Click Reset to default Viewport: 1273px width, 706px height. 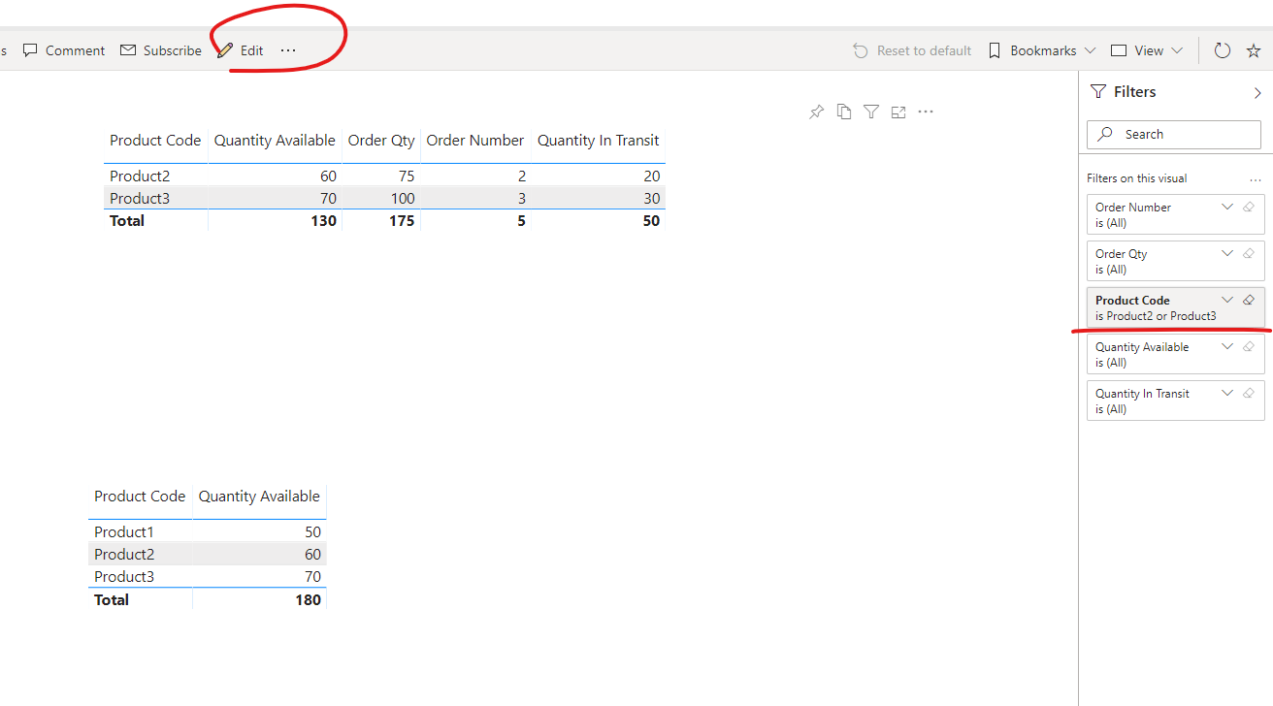pos(912,50)
